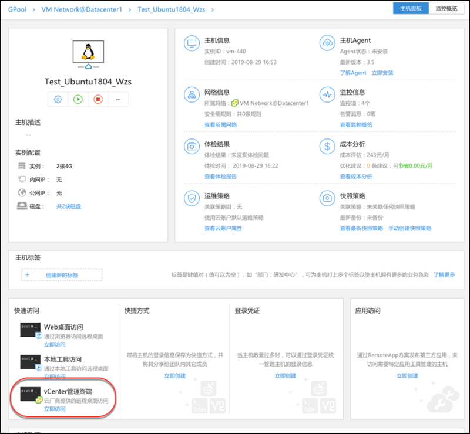Start the host with the green play icon
Viewport: 470px width, 434px height.
[x=78, y=99]
